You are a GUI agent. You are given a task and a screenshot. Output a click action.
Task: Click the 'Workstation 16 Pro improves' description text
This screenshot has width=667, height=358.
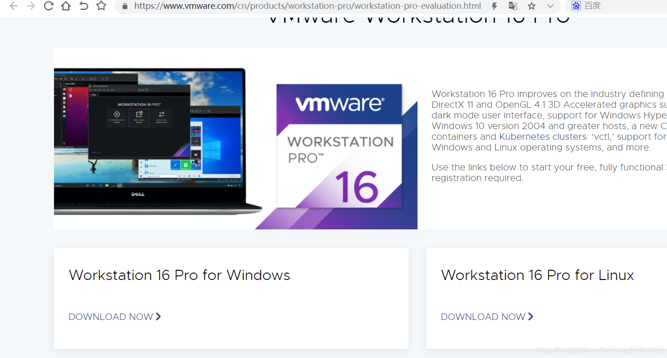tap(549, 121)
